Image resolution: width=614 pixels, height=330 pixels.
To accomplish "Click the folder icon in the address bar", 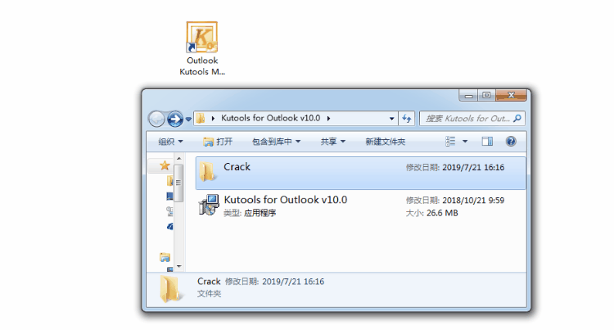I will point(201,118).
